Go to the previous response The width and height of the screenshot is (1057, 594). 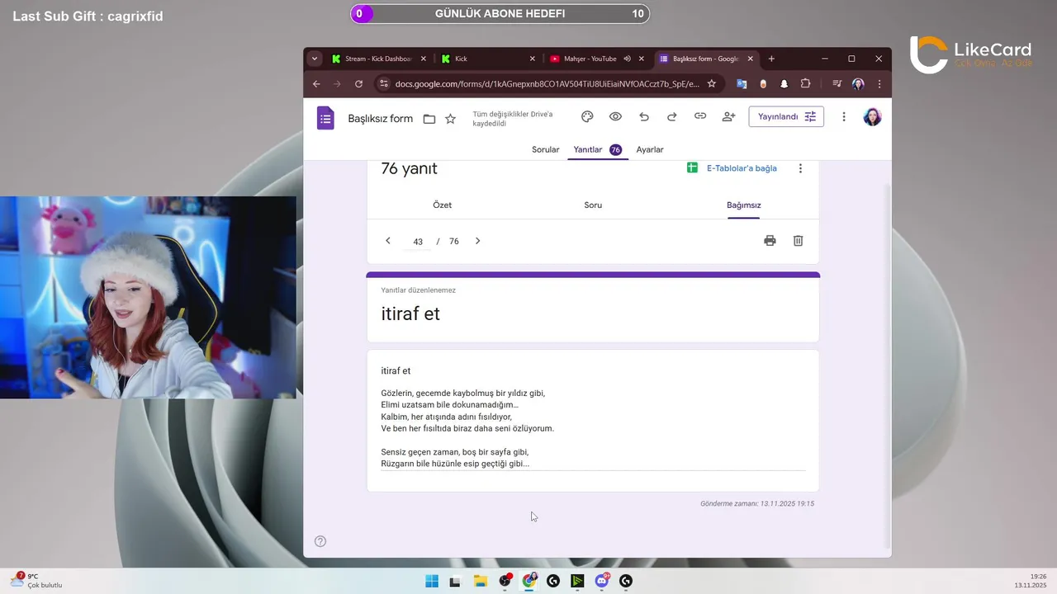click(388, 241)
